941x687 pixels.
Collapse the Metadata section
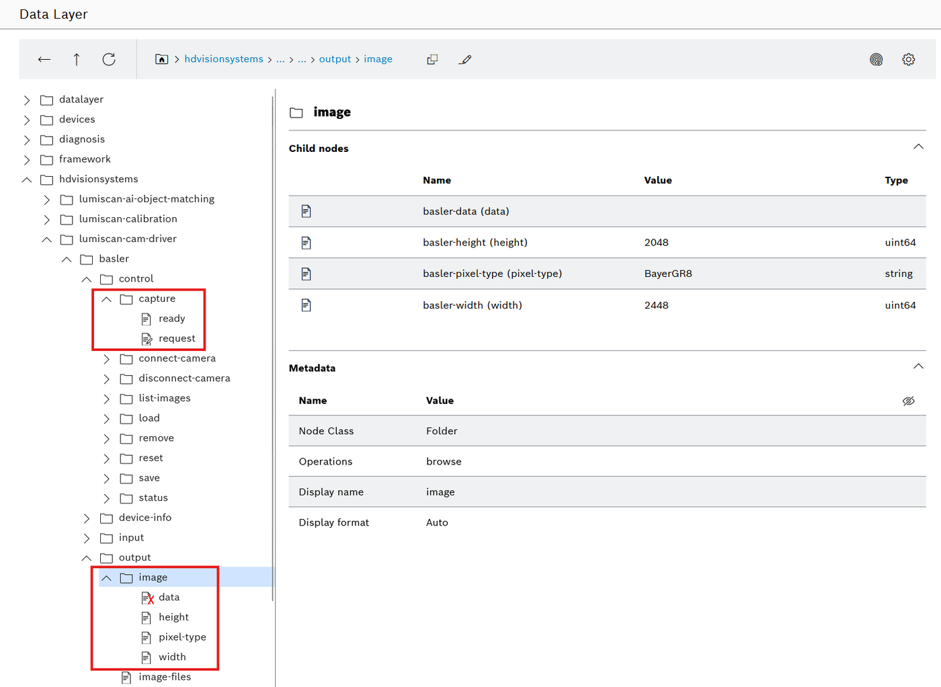[x=918, y=367]
